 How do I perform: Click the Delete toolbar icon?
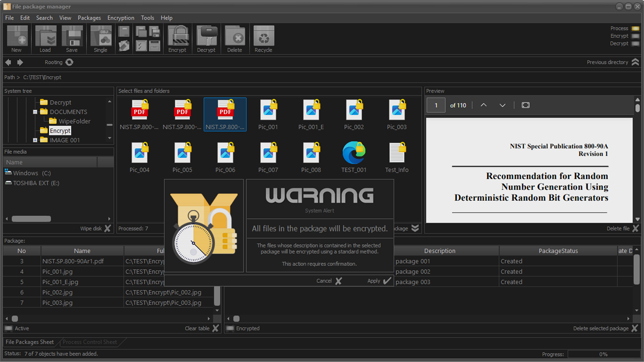pos(235,39)
